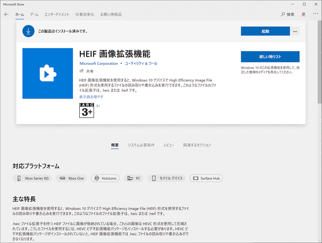322x243 pixels.
Task: Switch to the 関連するセクション tab
Action: click(197, 145)
